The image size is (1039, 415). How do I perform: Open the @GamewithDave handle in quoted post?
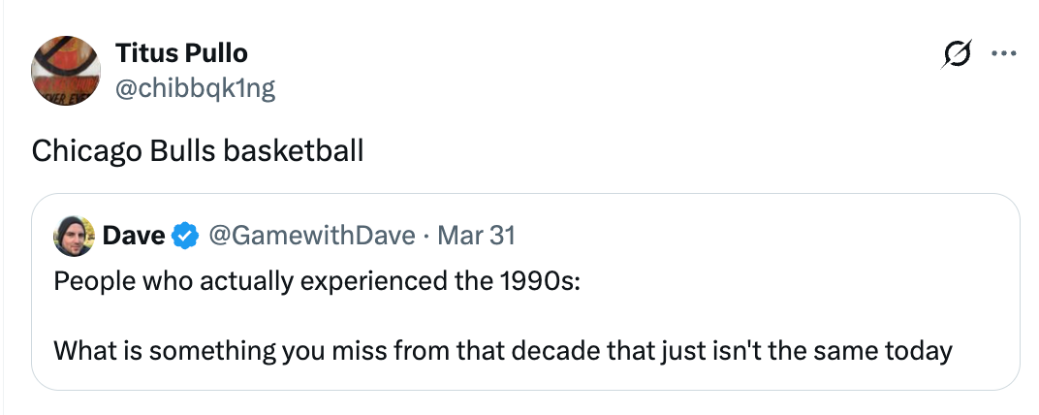[311, 236]
